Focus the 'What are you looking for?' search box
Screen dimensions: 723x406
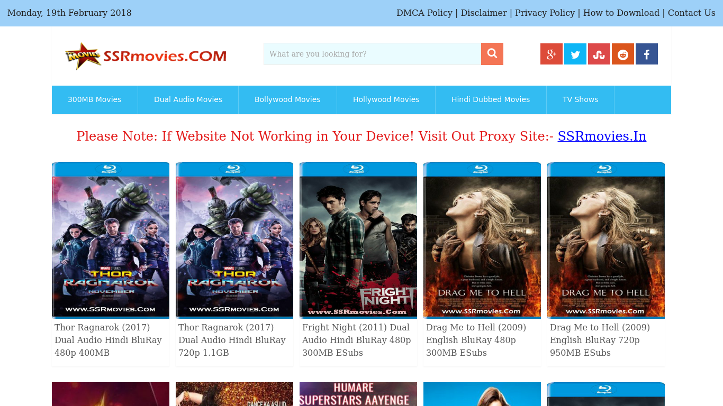click(x=372, y=54)
